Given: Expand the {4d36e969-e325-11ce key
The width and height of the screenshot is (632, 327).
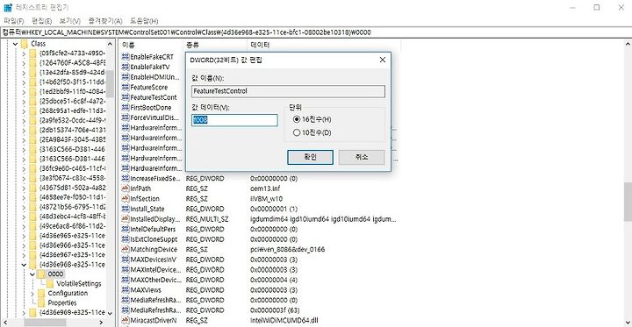Looking at the screenshot, I should (25, 312).
